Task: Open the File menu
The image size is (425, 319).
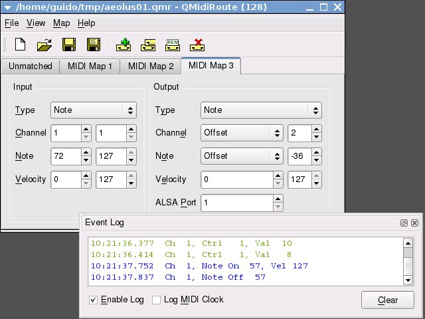Action: coord(12,23)
